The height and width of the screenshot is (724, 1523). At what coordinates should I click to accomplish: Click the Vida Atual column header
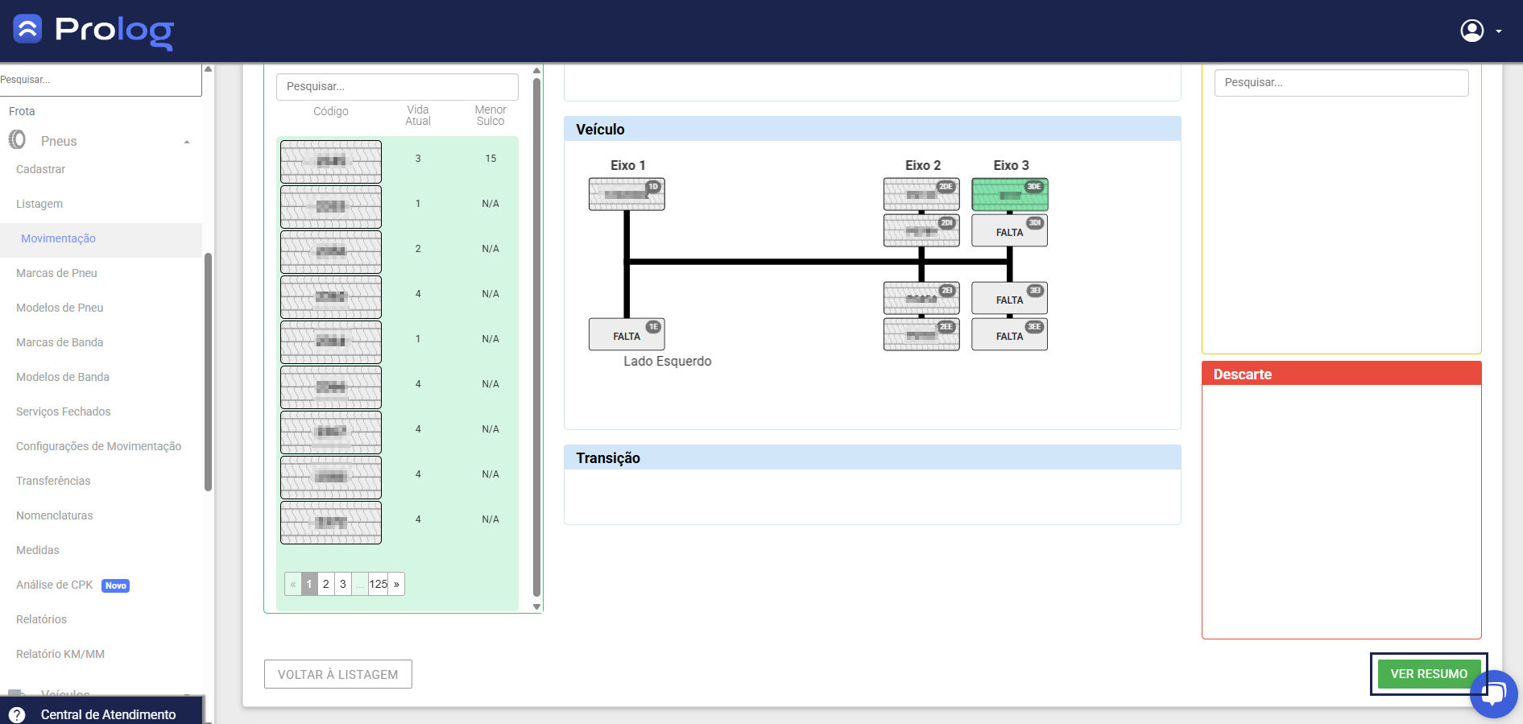coord(418,115)
